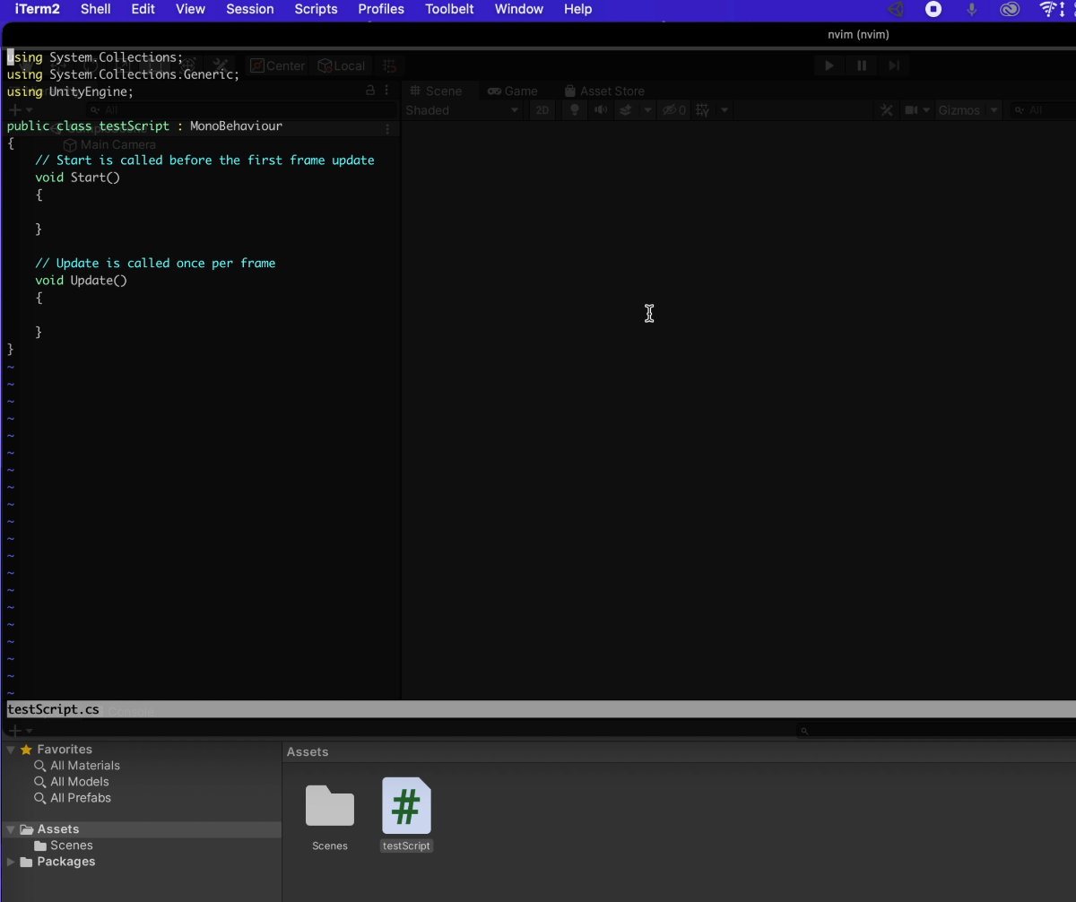Toggle the Gizmos button in Scene view

[959, 110]
